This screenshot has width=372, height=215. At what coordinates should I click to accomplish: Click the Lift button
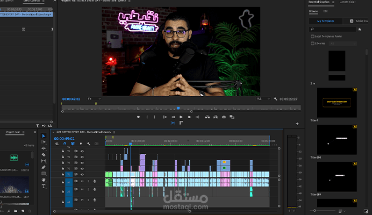click(x=208, y=117)
